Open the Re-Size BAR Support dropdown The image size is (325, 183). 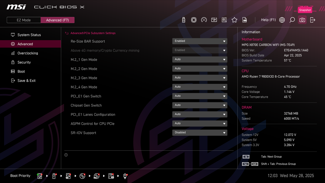pyautogui.click(x=200, y=41)
